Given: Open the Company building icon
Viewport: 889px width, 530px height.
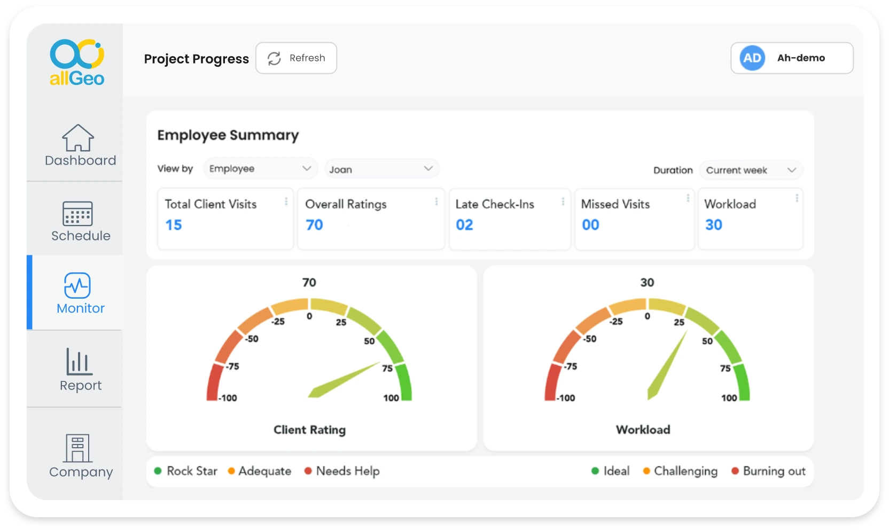Looking at the screenshot, I should (78, 448).
